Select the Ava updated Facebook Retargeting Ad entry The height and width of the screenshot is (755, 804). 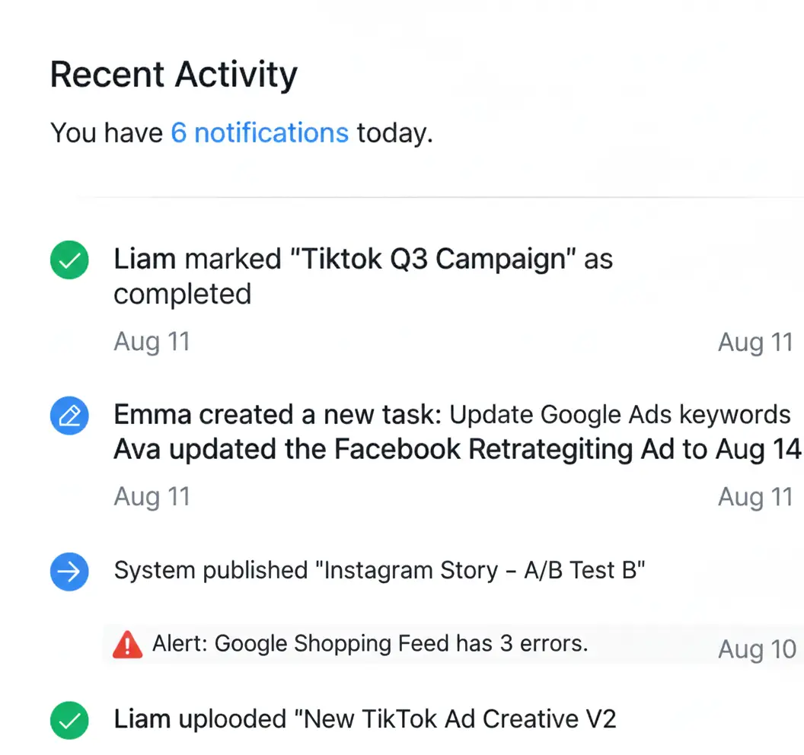457,450
